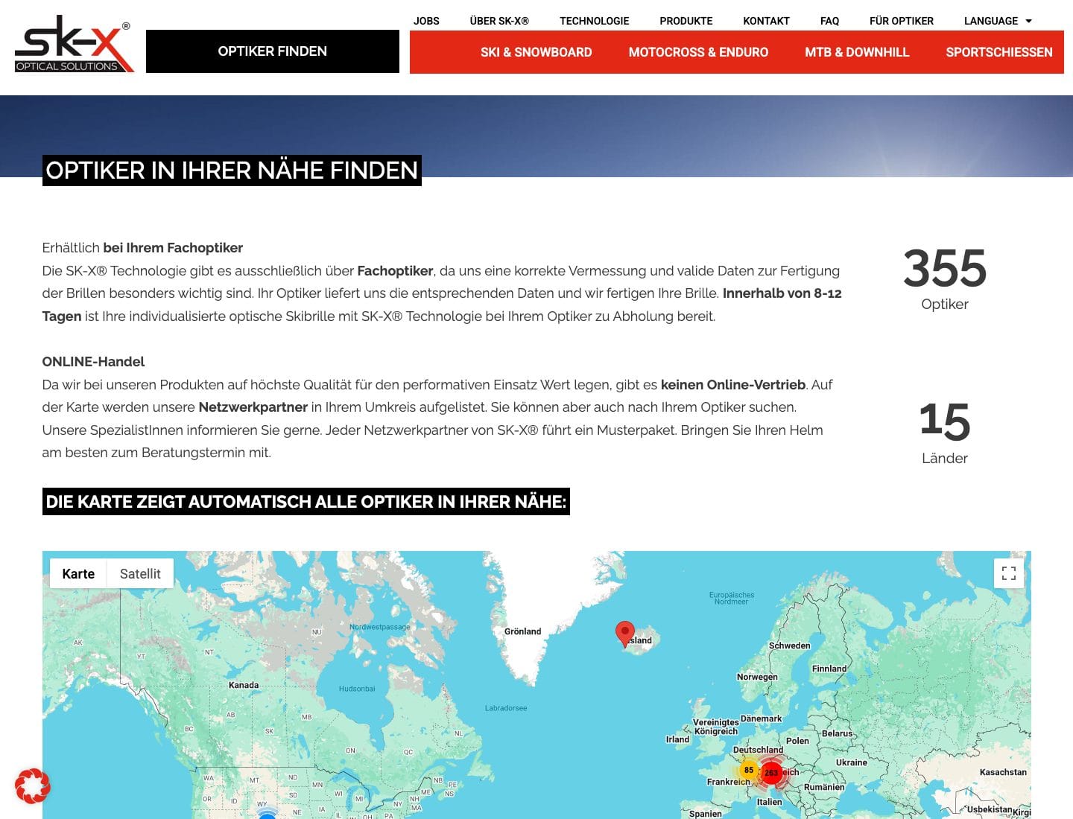Open map fullscreen view icon
The width and height of the screenshot is (1073, 819).
point(1009,573)
